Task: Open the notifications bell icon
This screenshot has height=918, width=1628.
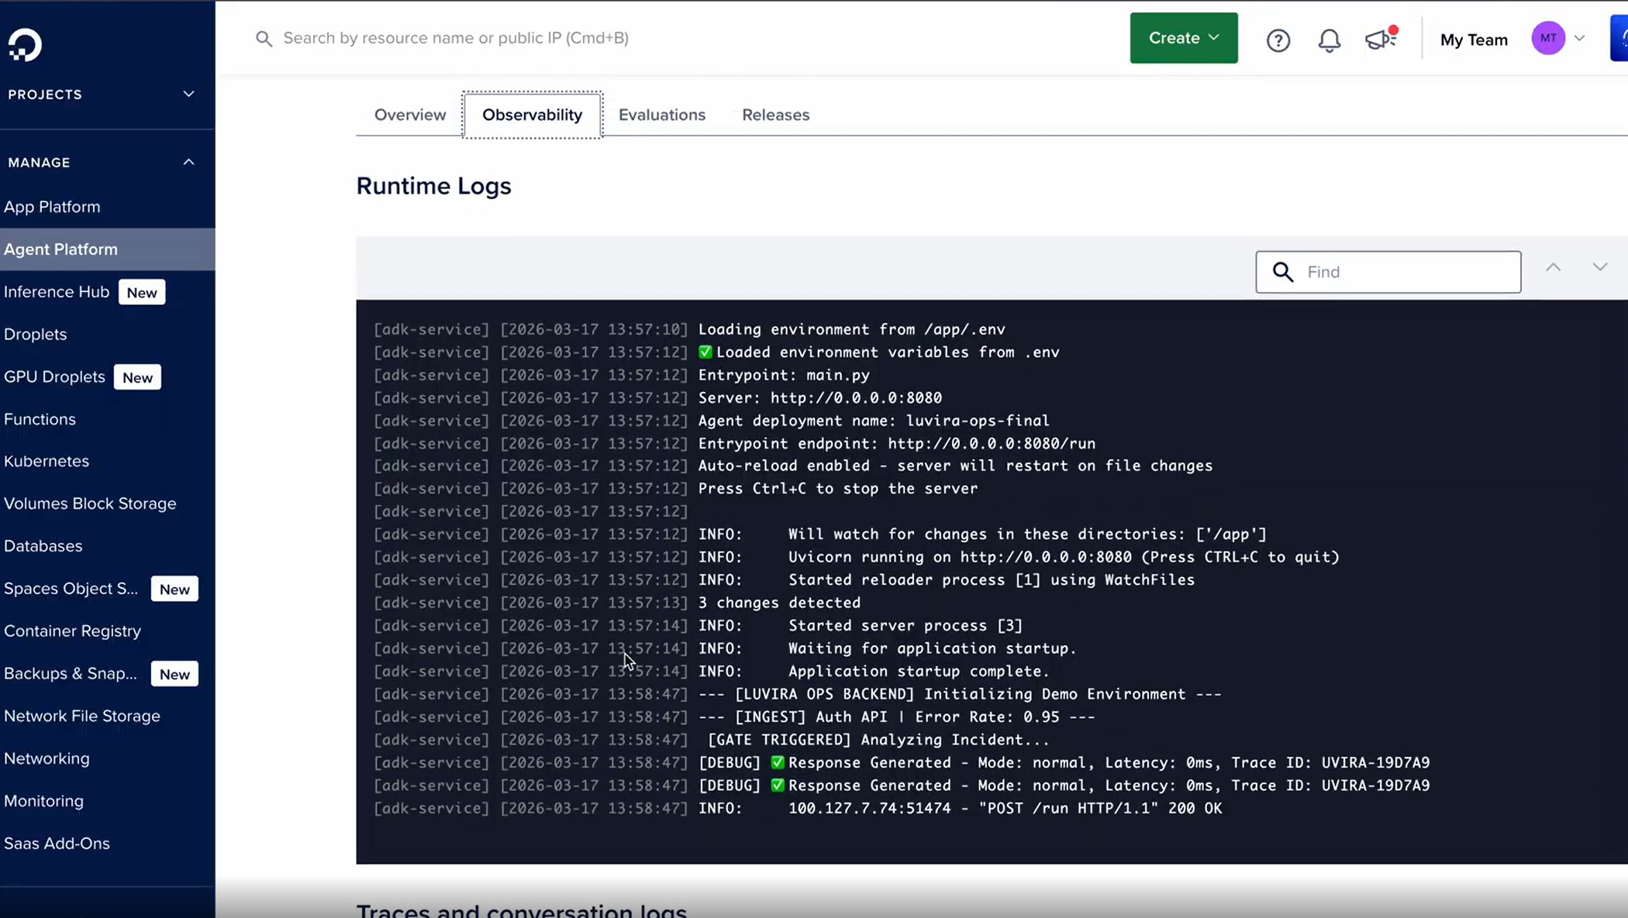Action: (1329, 40)
